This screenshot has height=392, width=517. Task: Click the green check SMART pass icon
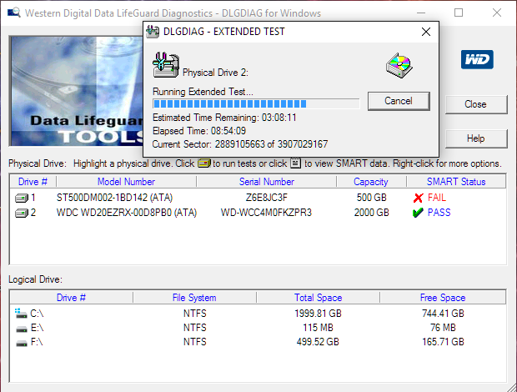point(418,213)
